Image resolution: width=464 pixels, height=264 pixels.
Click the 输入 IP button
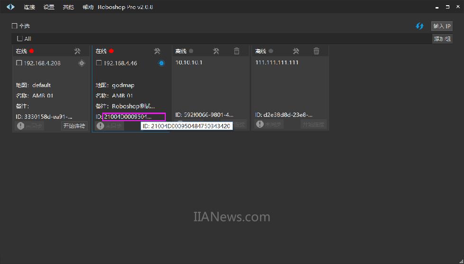(442, 26)
